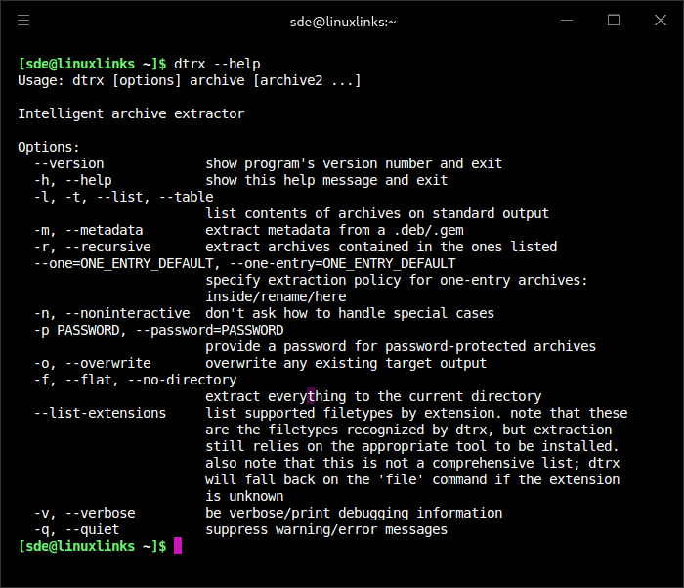
Task: Click the '--version' option text
Action: coord(68,163)
